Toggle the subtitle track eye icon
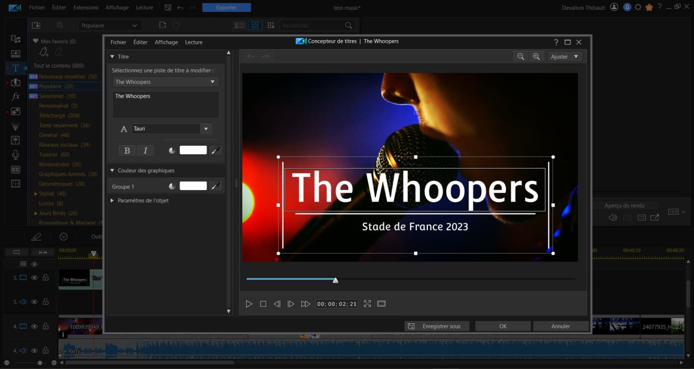This screenshot has width=694, height=369. (x=34, y=264)
